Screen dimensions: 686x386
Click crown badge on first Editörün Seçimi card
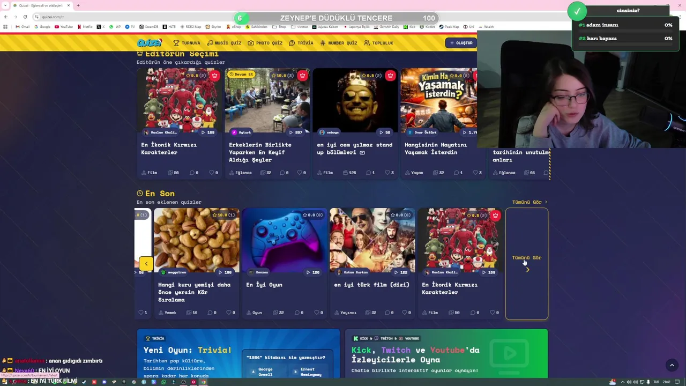(x=214, y=76)
